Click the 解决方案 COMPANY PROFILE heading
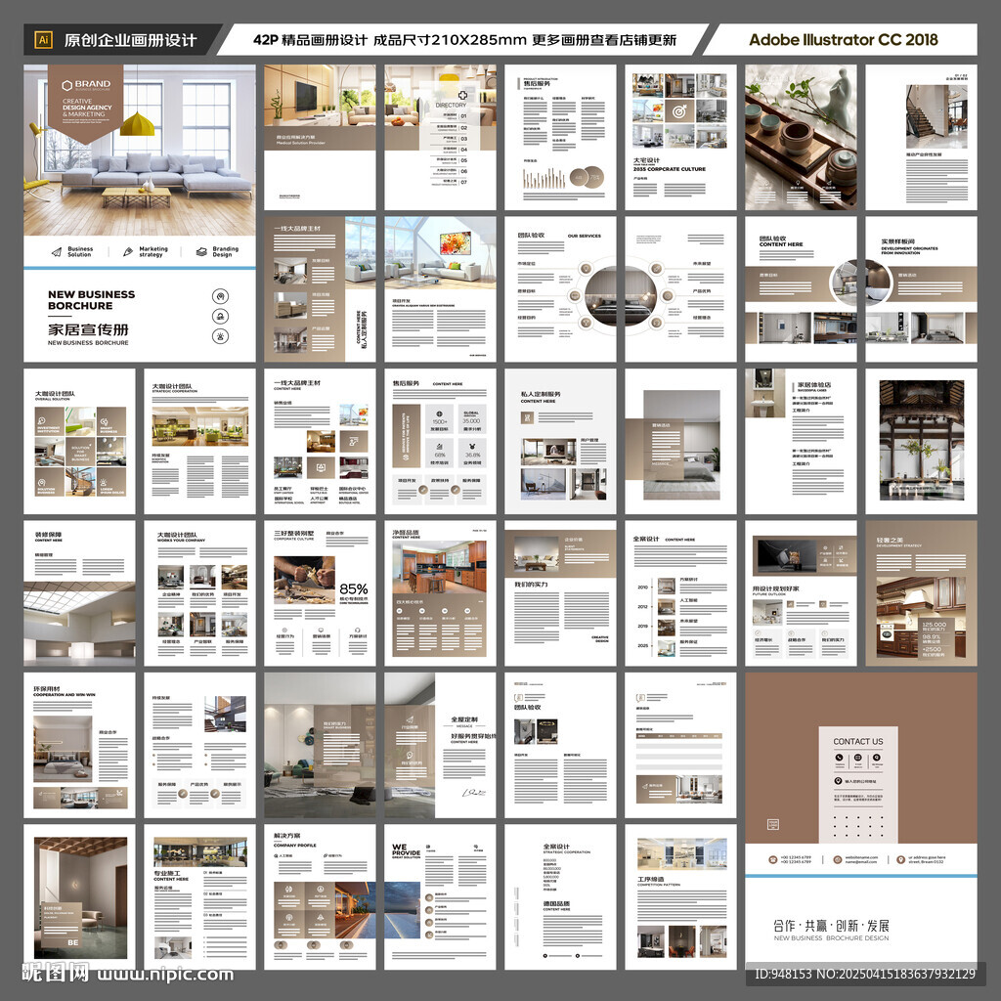Image resolution: width=1001 pixels, height=1001 pixels. coord(295,840)
